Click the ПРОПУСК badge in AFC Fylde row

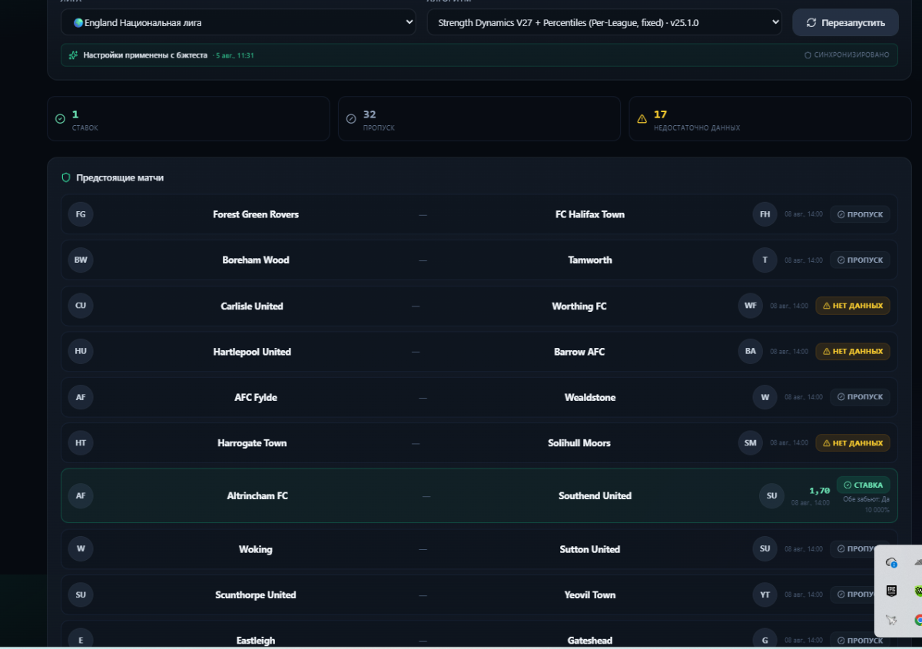click(x=860, y=397)
